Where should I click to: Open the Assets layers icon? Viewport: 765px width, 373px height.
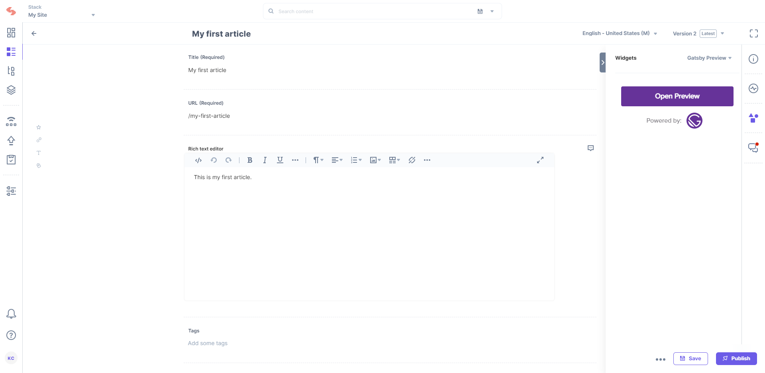[x=11, y=90]
